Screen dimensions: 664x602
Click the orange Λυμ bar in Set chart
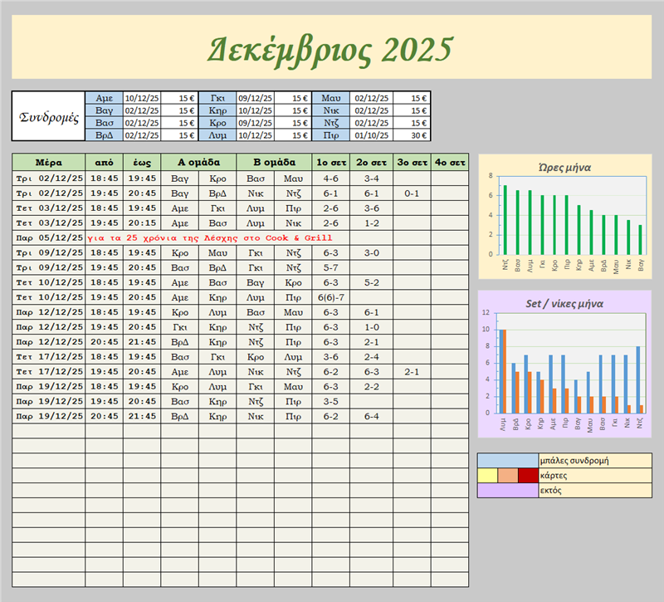pos(504,370)
